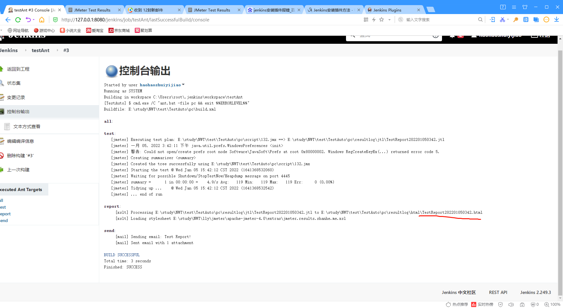Open 编辑编译信息 in the sidebar
Viewport: 563px width, 308px height.
20,141
